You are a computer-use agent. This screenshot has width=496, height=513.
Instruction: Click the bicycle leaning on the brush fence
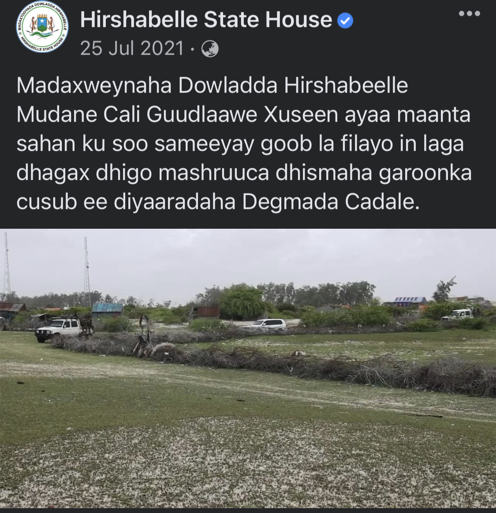click(x=144, y=337)
